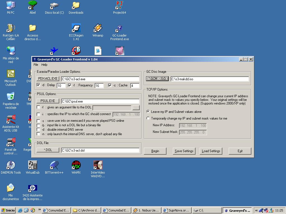
Task: Enable the disable internal DNS server option
Action: [x=39, y=130]
